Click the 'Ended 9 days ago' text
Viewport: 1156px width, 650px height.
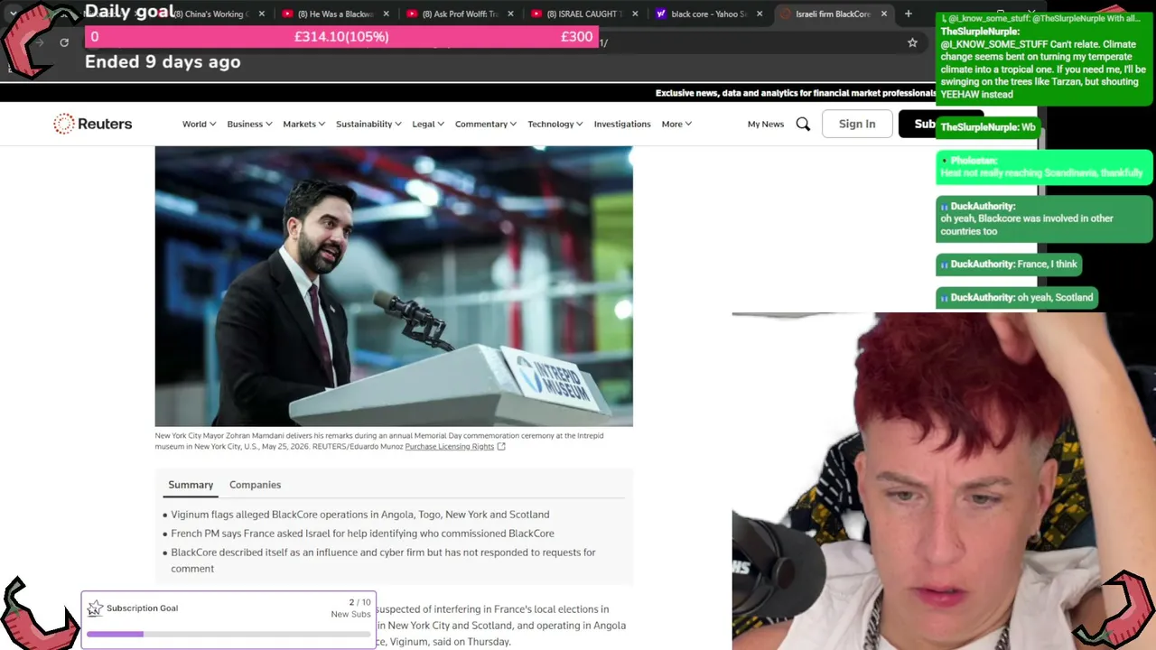coord(163,62)
